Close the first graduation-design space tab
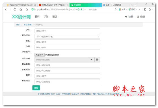The height and width of the screenshot is (108, 158). click(35, 5)
